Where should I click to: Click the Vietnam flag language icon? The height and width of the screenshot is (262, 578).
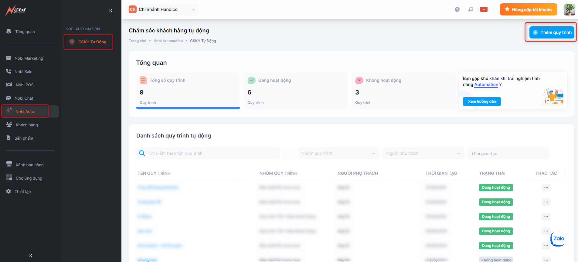484,9
